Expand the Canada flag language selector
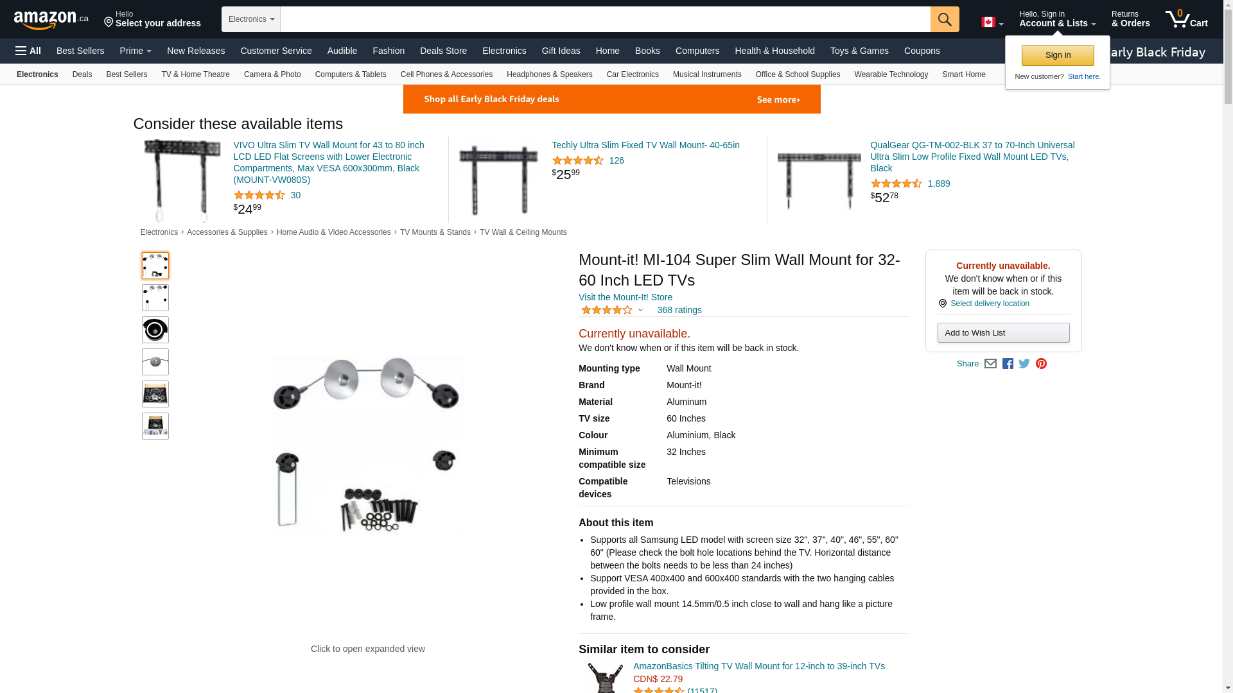This screenshot has width=1233, height=693. 992,22
